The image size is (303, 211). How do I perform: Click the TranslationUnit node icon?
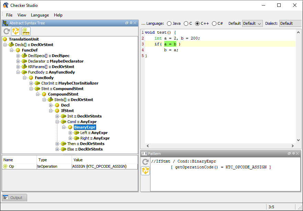(5, 39)
